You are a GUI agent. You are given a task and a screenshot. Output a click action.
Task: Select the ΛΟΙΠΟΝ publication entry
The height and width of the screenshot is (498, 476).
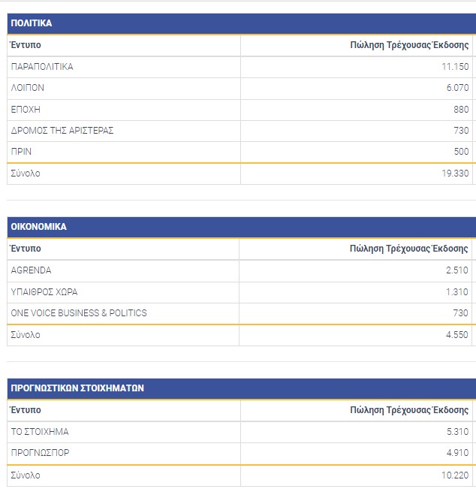point(28,88)
